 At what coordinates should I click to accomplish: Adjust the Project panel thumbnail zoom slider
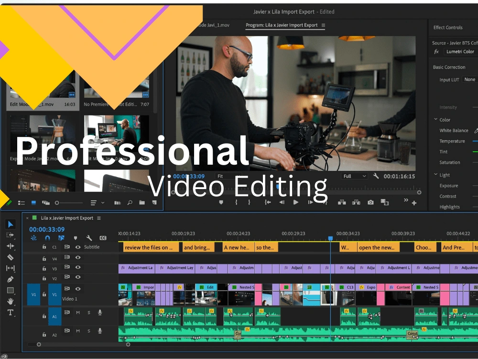tap(68, 202)
